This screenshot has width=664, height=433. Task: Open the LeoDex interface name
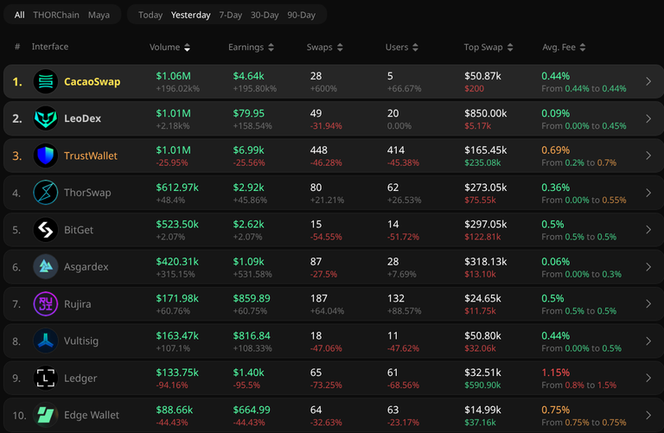(83, 118)
